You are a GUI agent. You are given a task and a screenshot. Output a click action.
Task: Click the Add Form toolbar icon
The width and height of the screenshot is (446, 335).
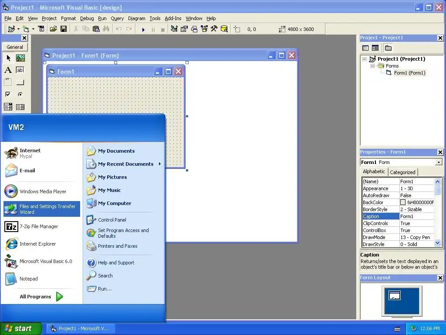click(x=26, y=29)
